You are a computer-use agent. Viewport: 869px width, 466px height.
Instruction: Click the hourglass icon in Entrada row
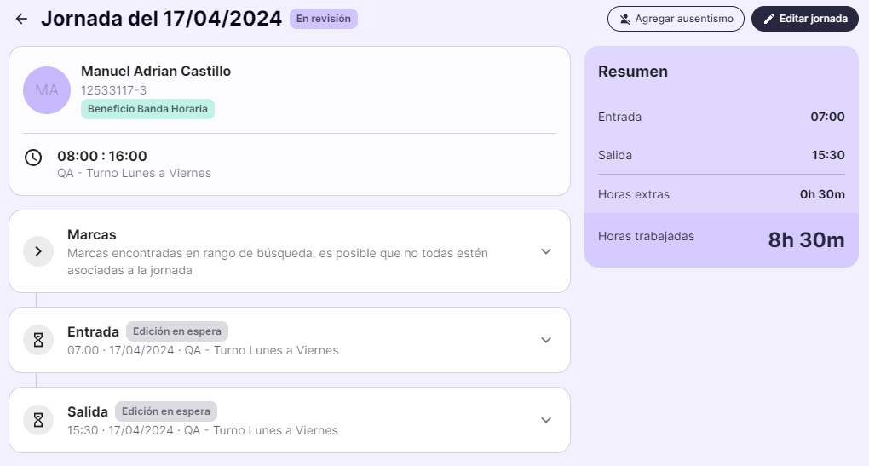click(x=38, y=340)
